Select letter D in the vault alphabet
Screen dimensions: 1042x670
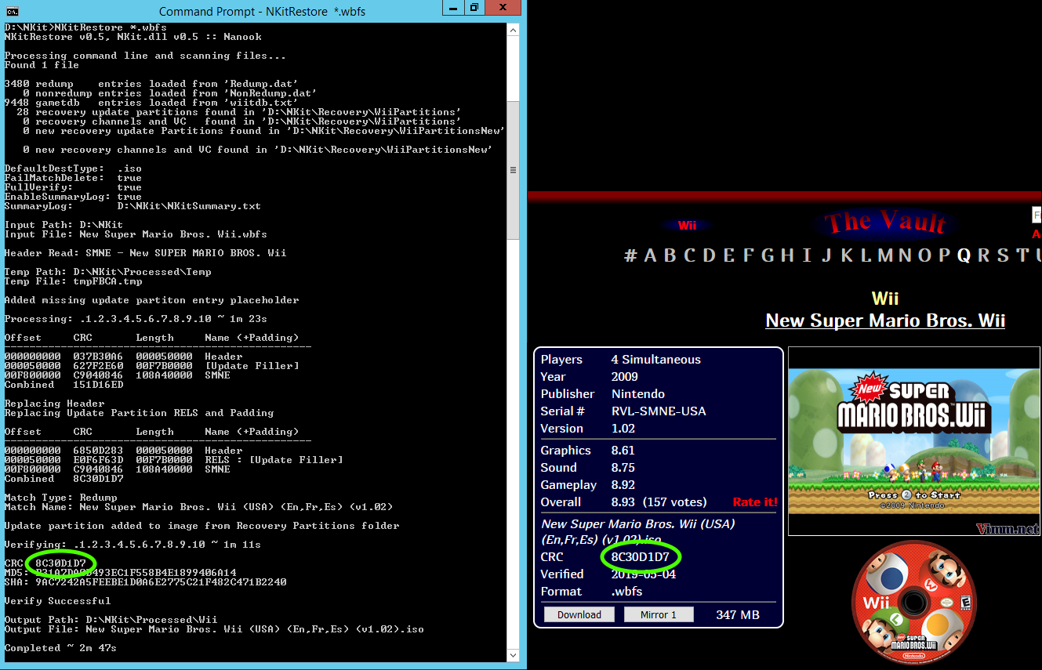click(710, 255)
